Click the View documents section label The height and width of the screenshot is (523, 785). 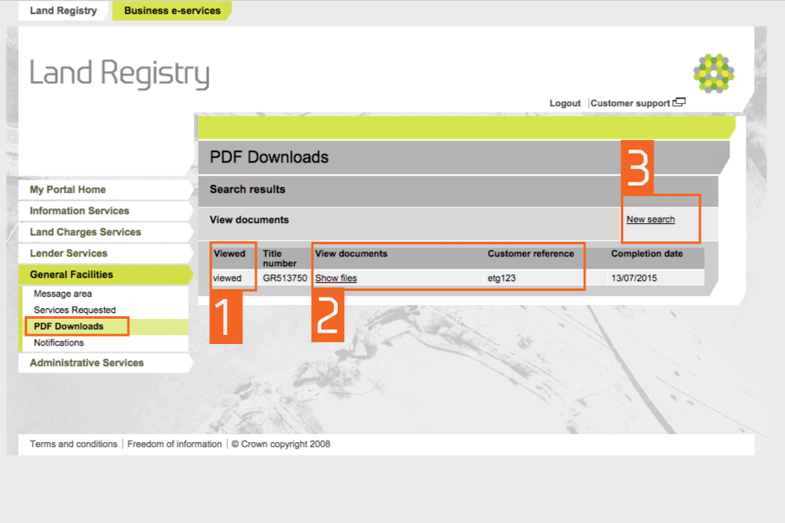[249, 220]
